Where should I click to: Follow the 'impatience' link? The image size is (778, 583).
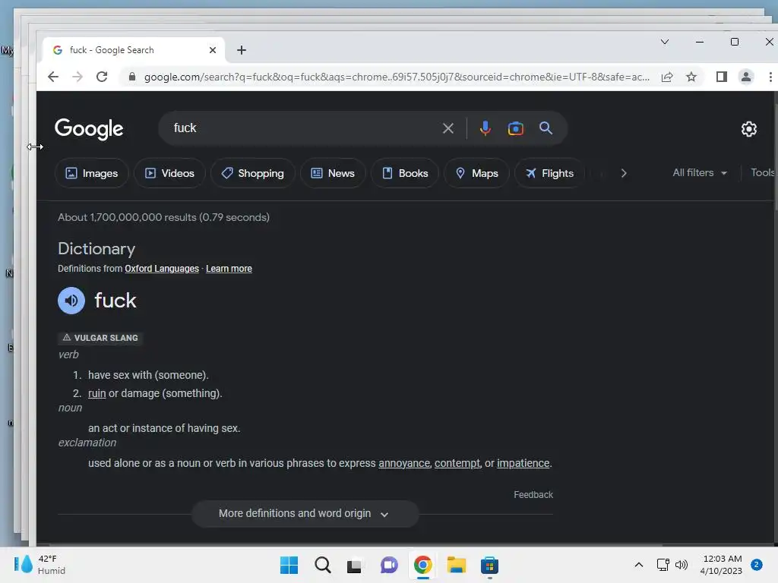point(523,463)
